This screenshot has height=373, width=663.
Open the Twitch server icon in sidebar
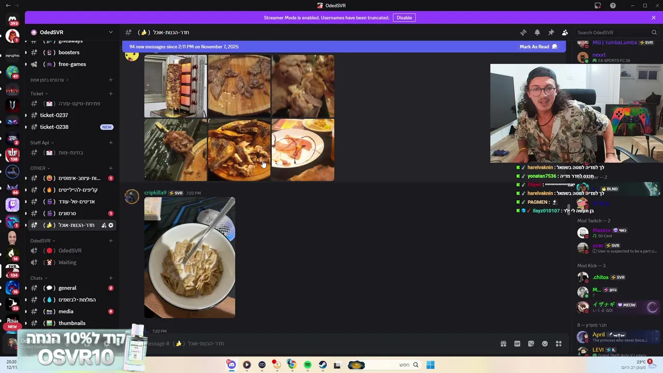click(12, 205)
